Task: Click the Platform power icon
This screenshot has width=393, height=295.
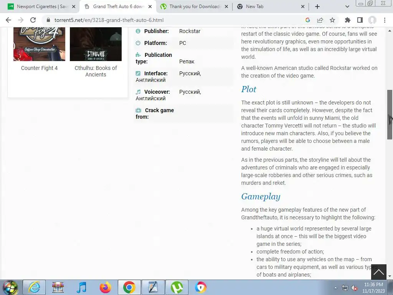Action: 138,43
